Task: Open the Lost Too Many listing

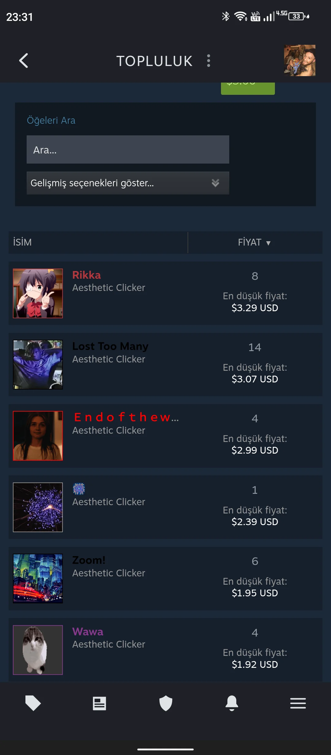Action: [165, 364]
